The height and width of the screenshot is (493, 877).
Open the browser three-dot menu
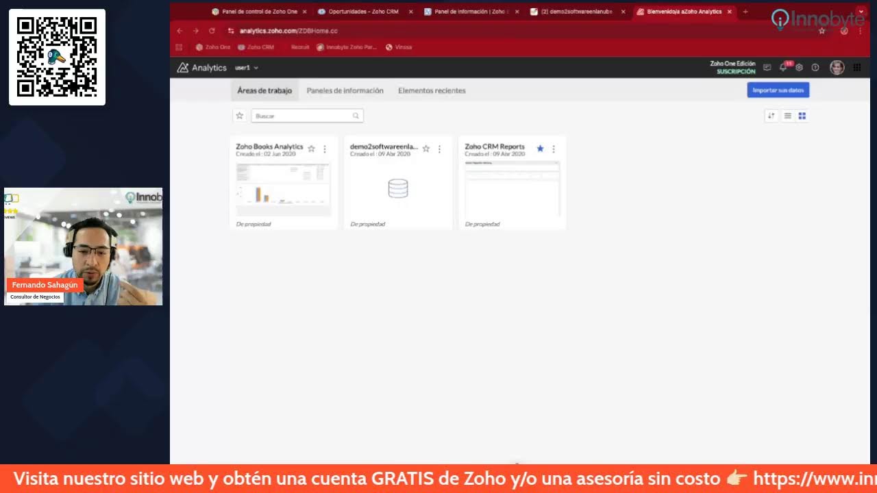861,31
